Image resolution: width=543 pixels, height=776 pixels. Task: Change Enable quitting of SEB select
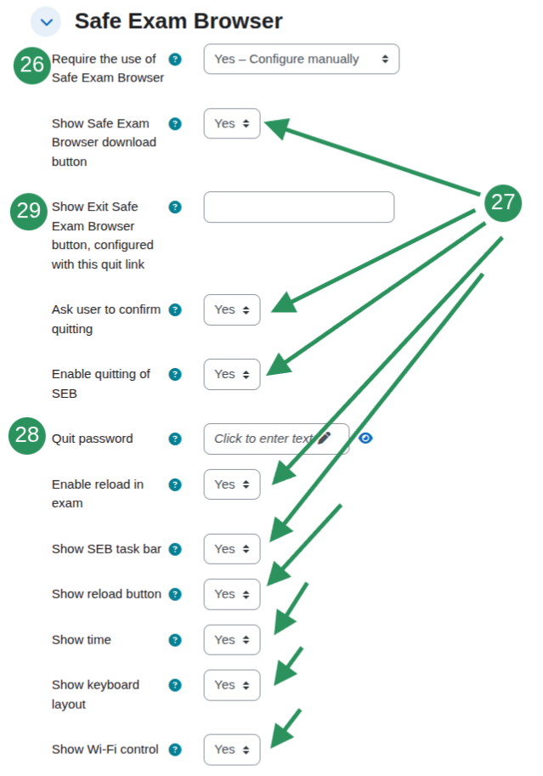pyautogui.click(x=232, y=375)
